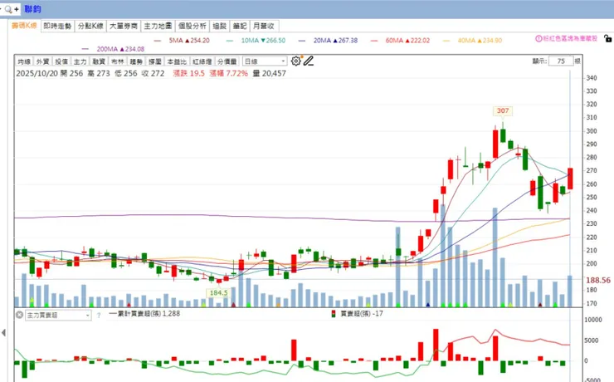Open the 追蹤 tab
The image size is (614, 382).
(x=220, y=26)
